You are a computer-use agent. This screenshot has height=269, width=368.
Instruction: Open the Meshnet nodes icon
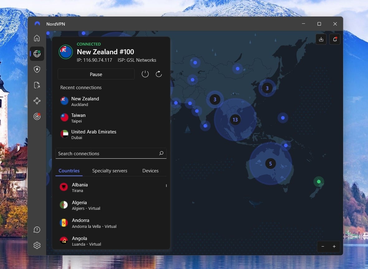click(37, 100)
